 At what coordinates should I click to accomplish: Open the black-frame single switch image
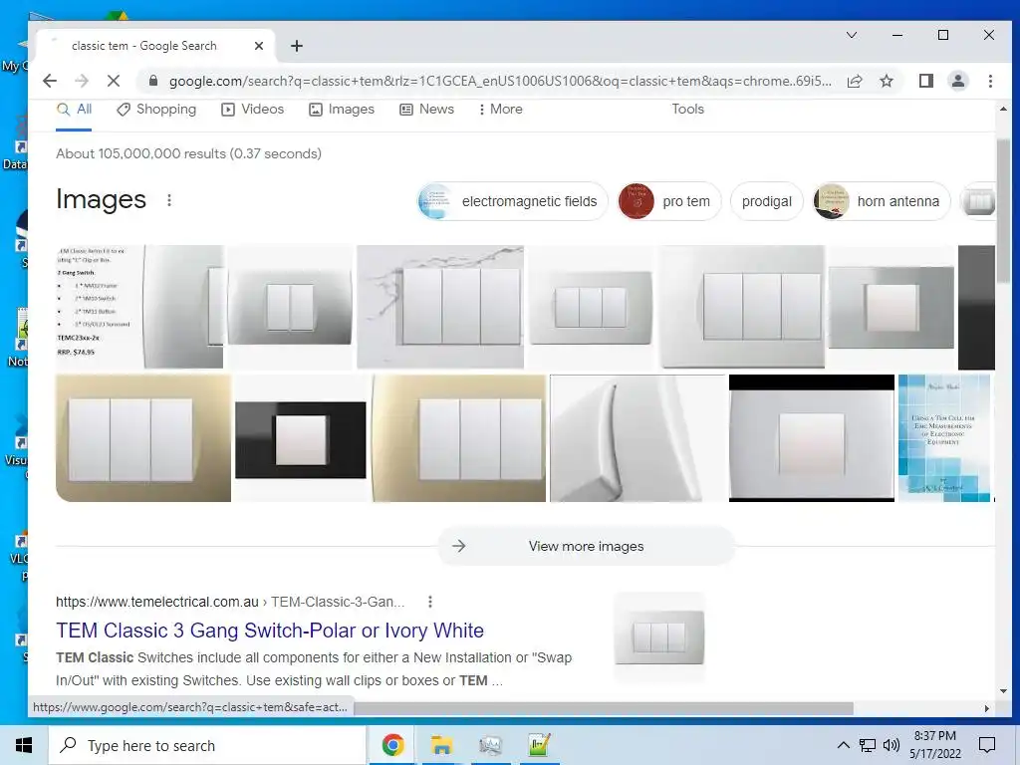click(x=301, y=438)
